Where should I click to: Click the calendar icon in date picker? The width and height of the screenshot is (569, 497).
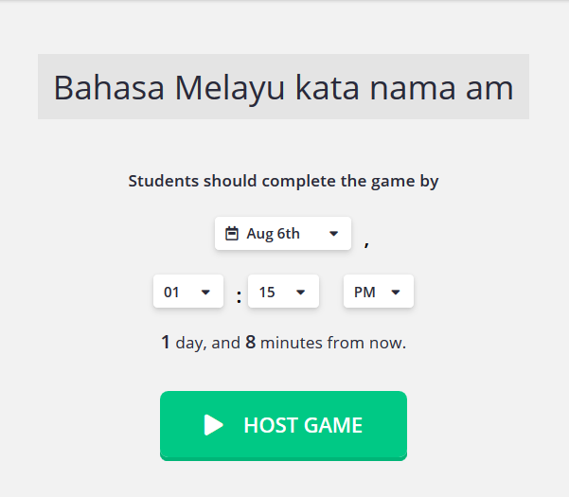pyautogui.click(x=232, y=234)
